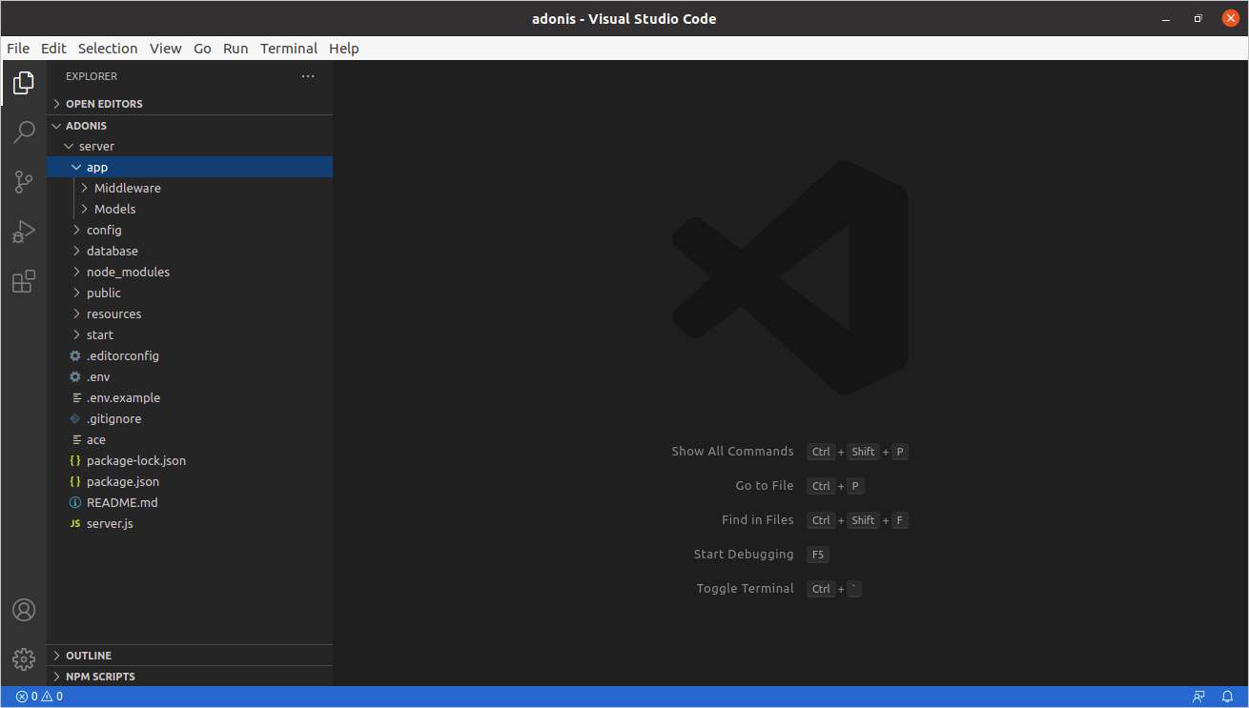Image resolution: width=1249 pixels, height=708 pixels.
Task: Open the Terminal menu
Action: [289, 49]
